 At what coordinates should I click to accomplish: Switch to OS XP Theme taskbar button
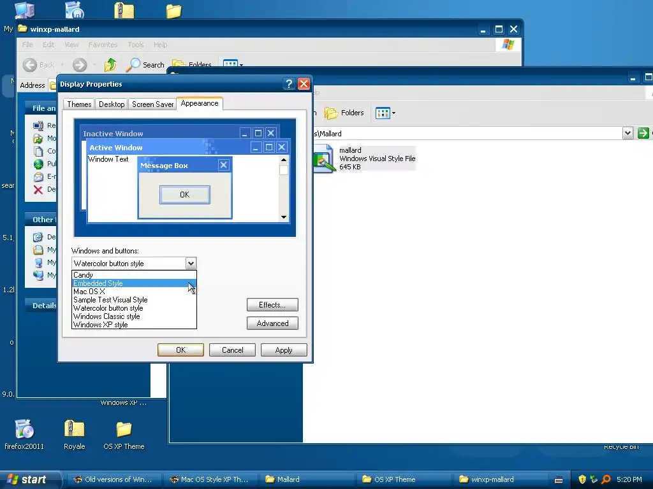click(x=403, y=479)
